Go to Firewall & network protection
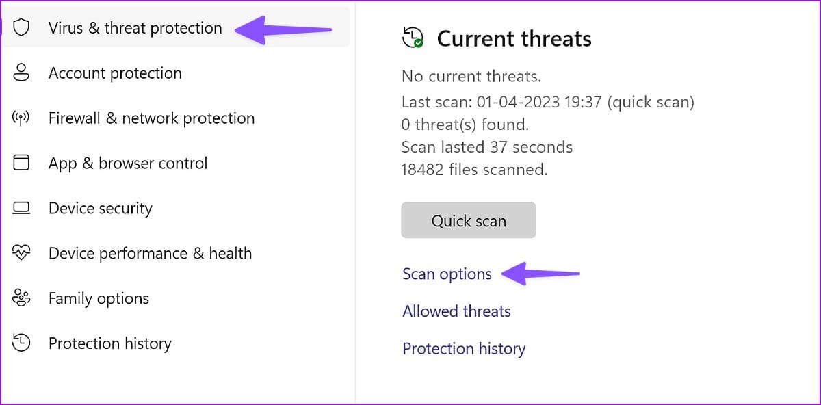This screenshot has width=821, height=405. coord(175,118)
